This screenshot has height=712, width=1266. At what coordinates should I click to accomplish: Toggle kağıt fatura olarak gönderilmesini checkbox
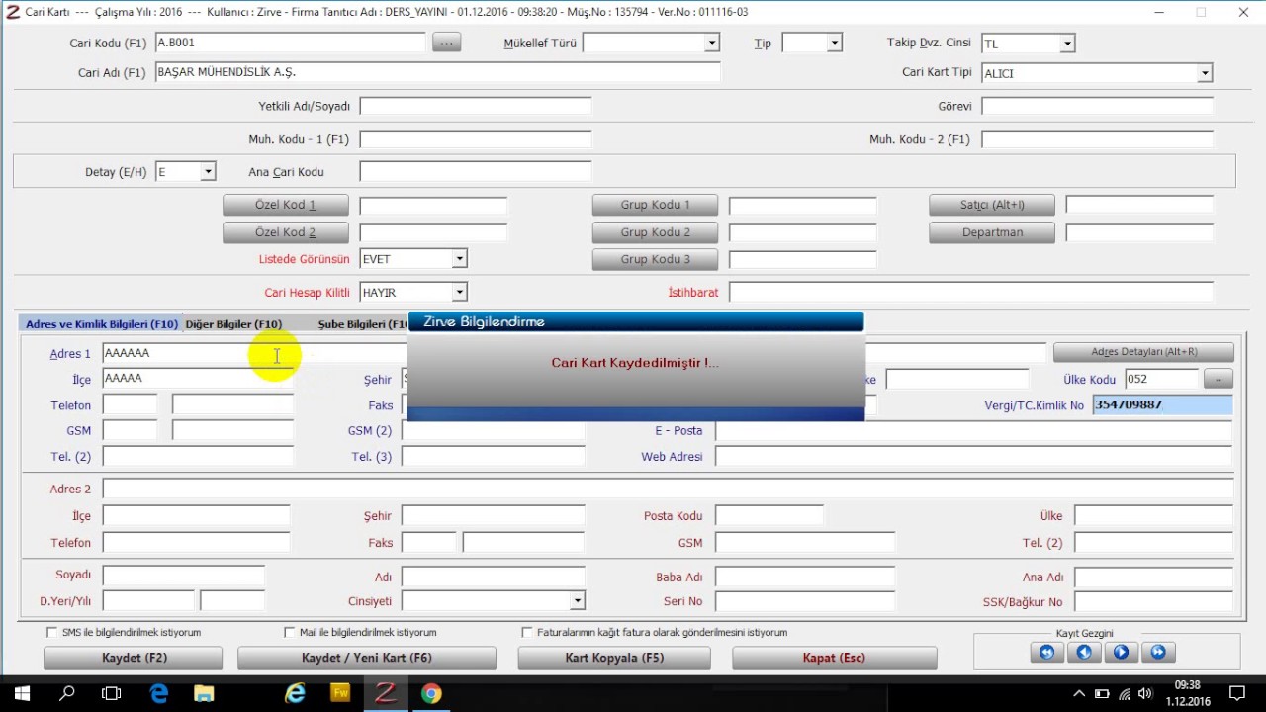coord(527,632)
